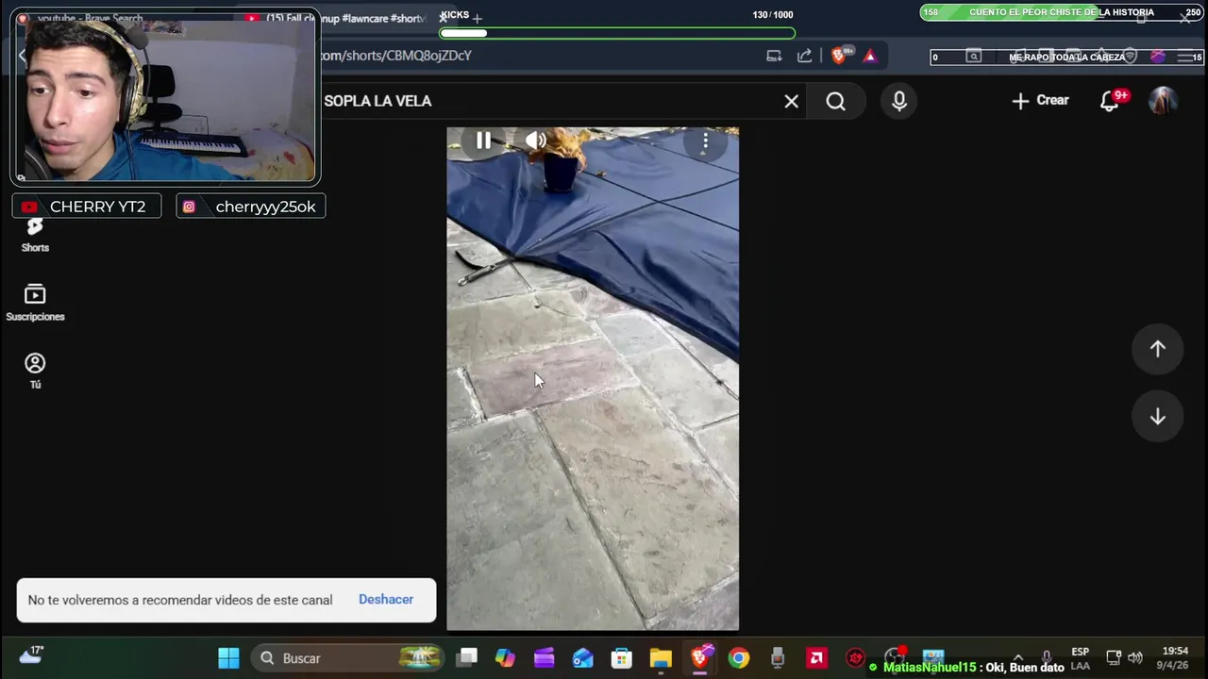1208x679 pixels.
Task: Click the address bar URL
Action: 396,56
